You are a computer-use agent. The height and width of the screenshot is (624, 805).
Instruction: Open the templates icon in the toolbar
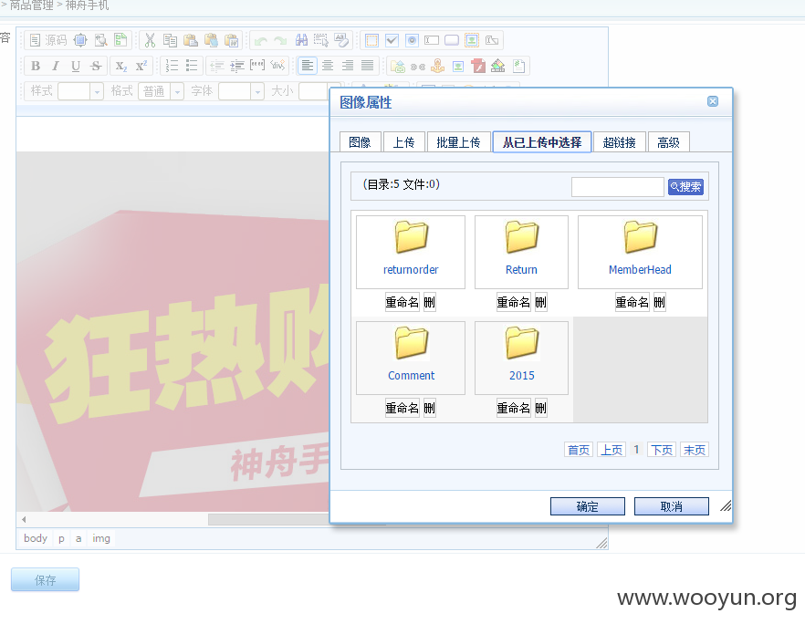pyautogui.click(x=120, y=40)
